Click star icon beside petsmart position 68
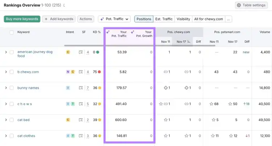 211,104
